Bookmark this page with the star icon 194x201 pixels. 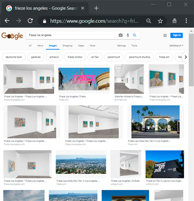[x=160, y=21]
